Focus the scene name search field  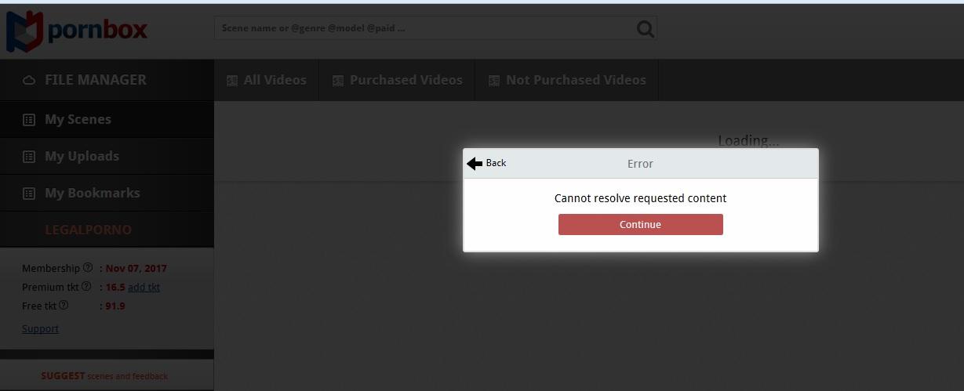(x=424, y=28)
